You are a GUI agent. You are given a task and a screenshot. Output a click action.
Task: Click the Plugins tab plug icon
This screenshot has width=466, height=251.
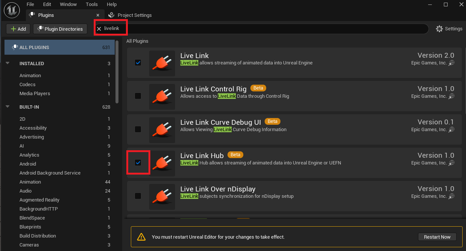point(32,15)
